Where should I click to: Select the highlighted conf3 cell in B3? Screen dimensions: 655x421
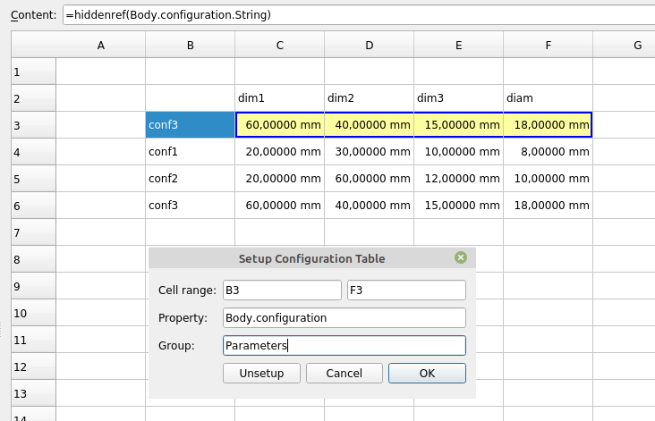[190, 125]
